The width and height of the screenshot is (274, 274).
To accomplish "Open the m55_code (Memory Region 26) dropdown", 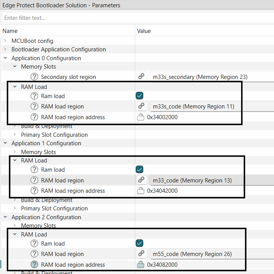I will pyautogui.click(x=211, y=254).
